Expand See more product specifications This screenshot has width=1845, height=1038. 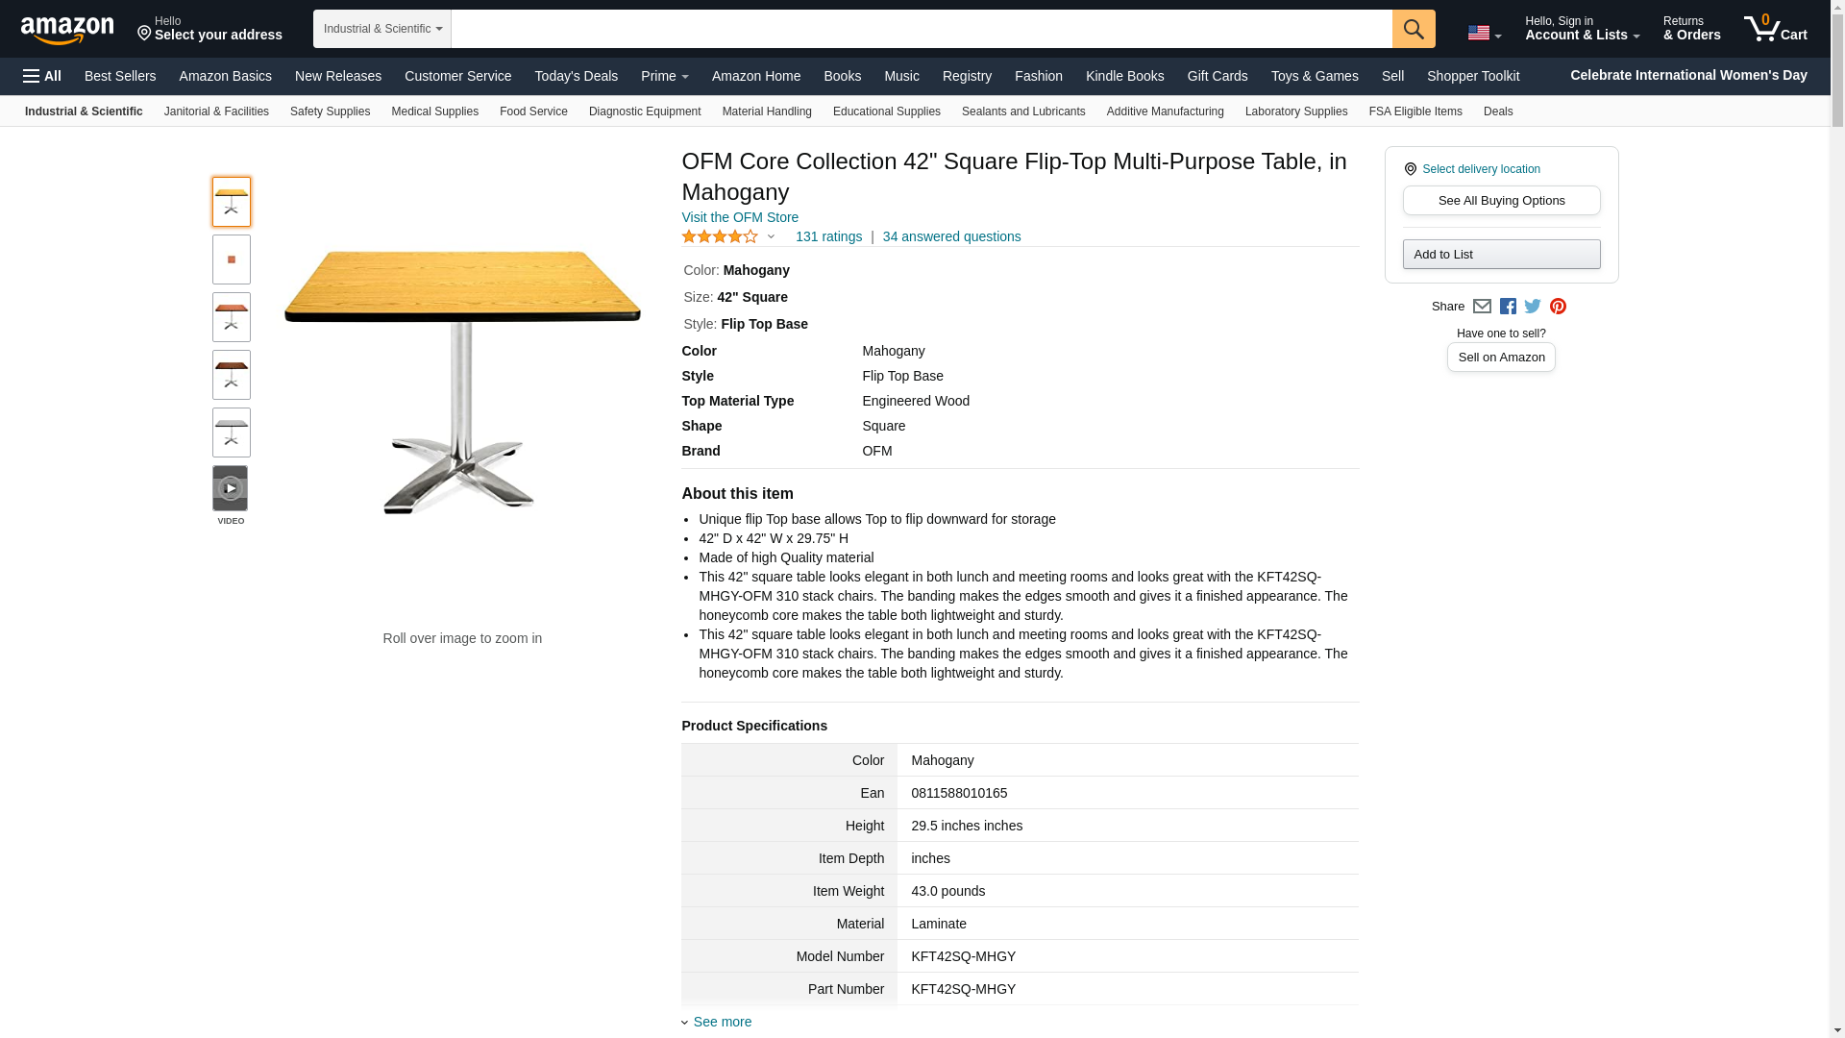pyautogui.click(x=722, y=1022)
